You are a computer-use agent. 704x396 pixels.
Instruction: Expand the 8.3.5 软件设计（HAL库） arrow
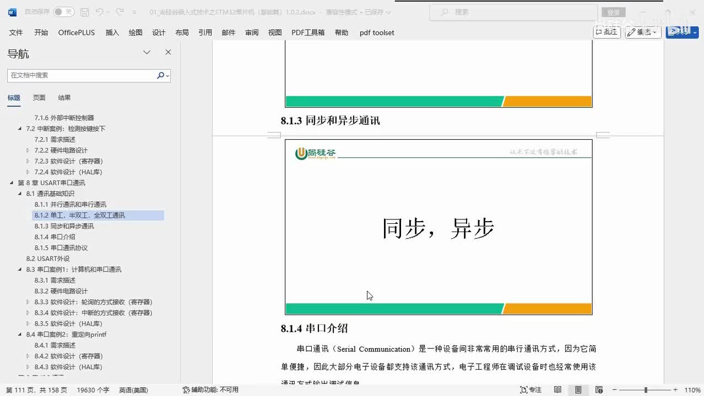tap(28, 323)
